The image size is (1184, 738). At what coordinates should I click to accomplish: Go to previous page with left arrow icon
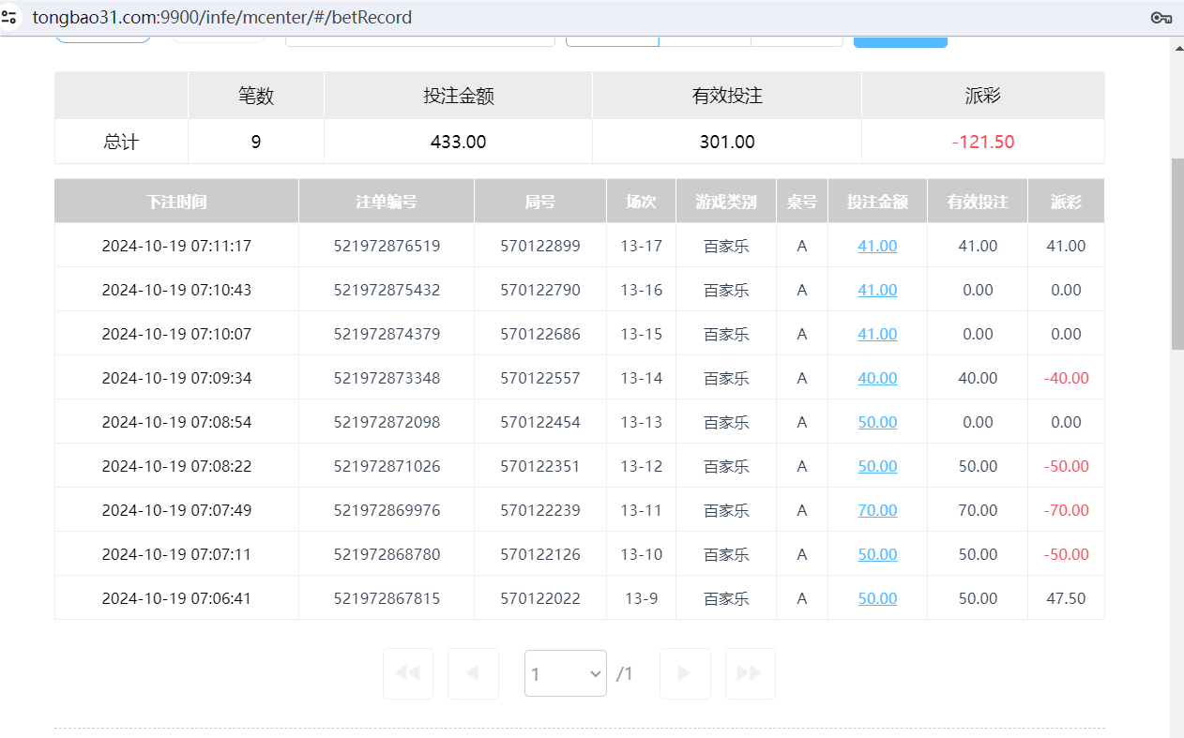[x=473, y=673]
